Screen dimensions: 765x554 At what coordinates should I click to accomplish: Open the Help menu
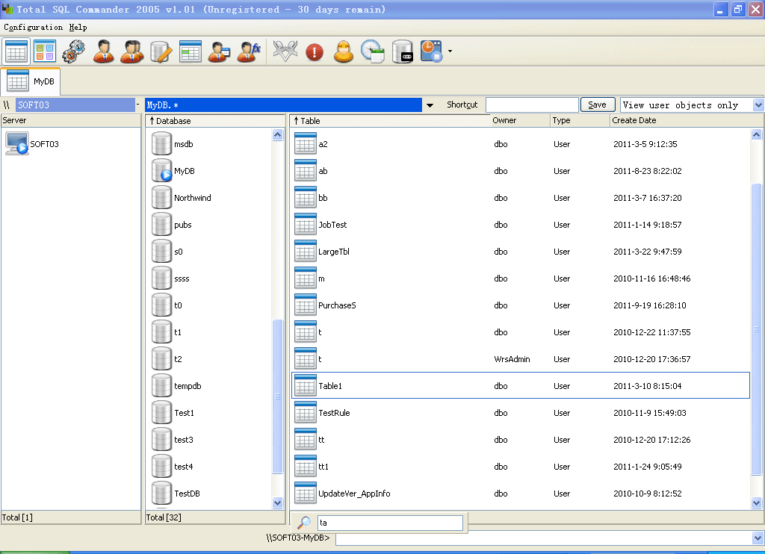(78, 28)
